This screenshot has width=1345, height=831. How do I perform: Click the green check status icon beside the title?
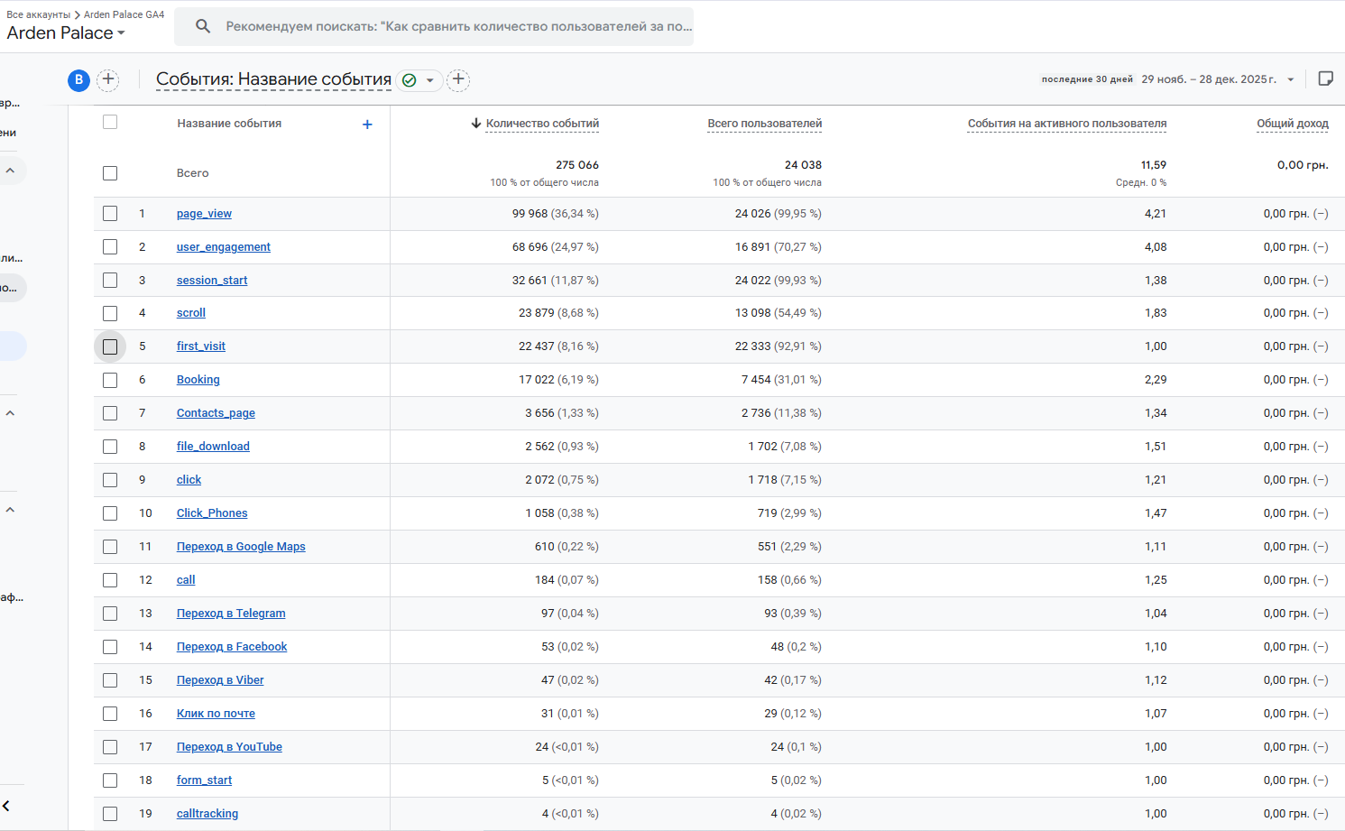409,80
